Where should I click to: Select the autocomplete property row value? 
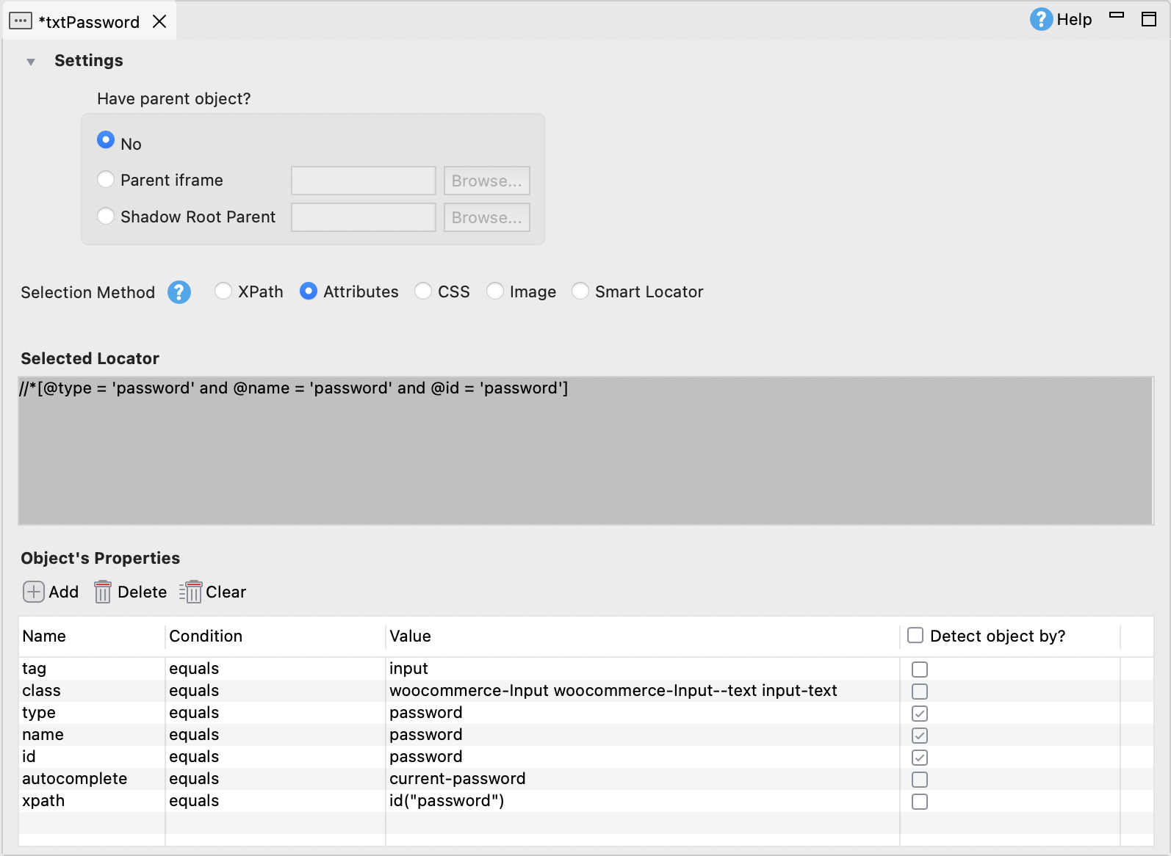[x=457, y=779]
